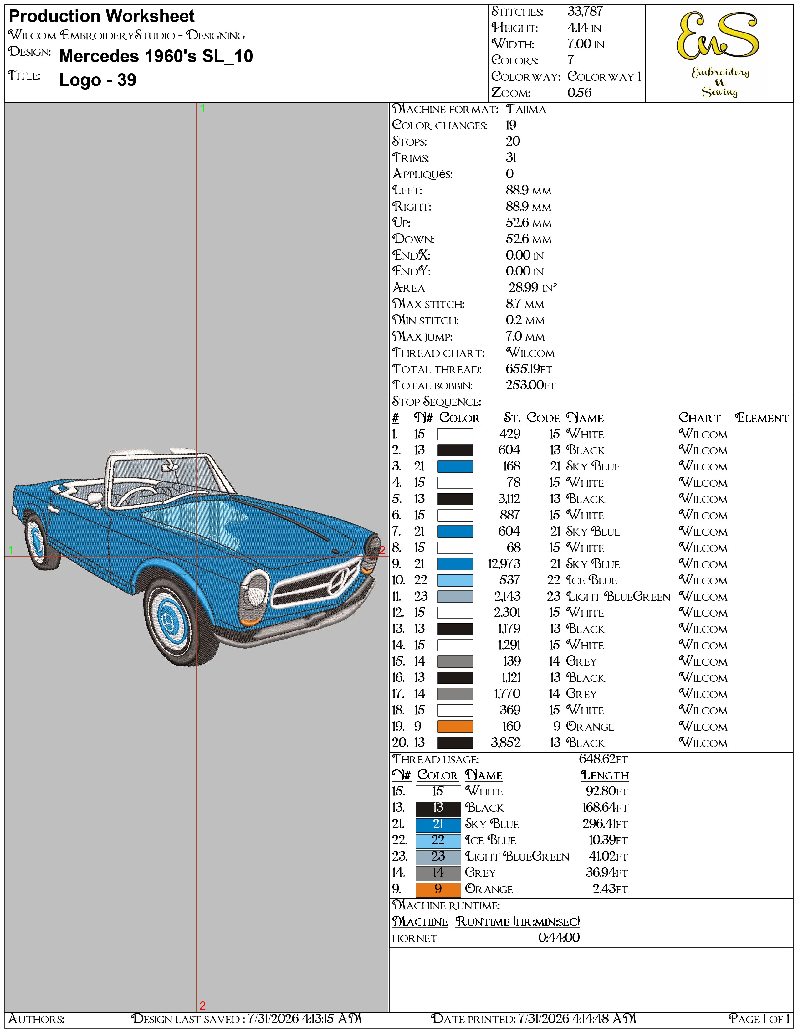
Task: Click the min stitch value "0.2 mm"
Action: pos(525,320)
